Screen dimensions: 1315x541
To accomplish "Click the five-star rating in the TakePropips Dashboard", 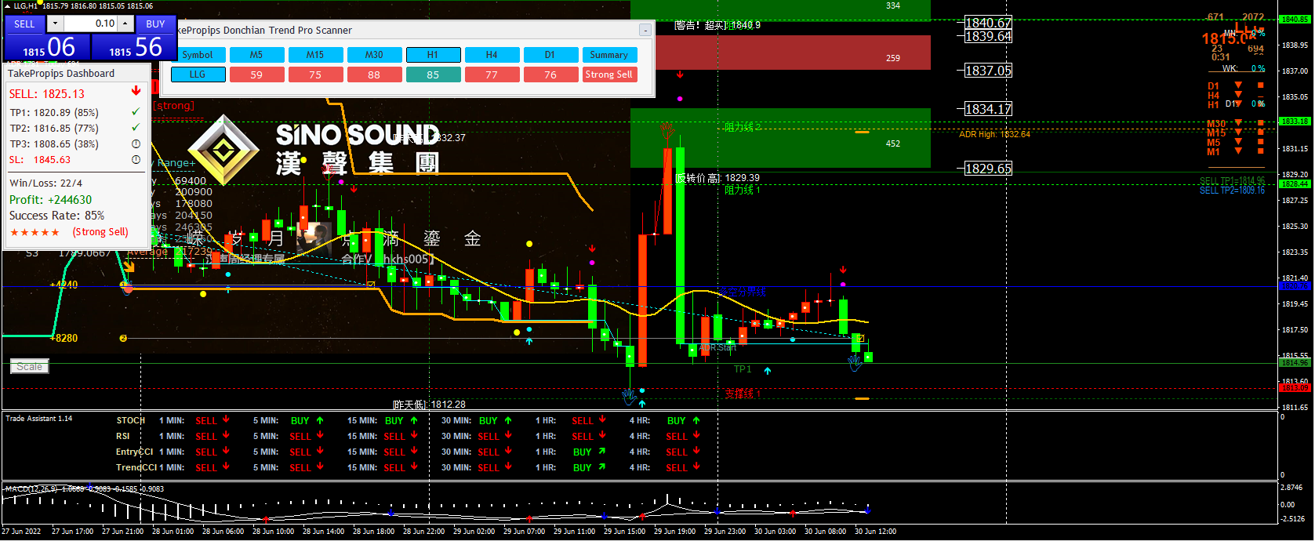I will (35, 232).
